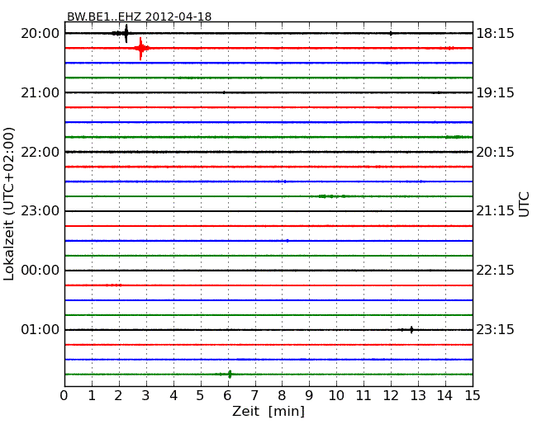537x429 pixels.
Task: Click the x-axis tick label "7"
Action: (254, 395)
